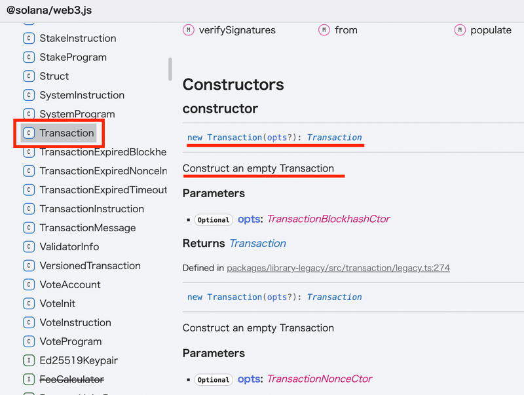Click the class icon beside StakeInstruction
Screen dimensions: 524x395
point(29,39)
